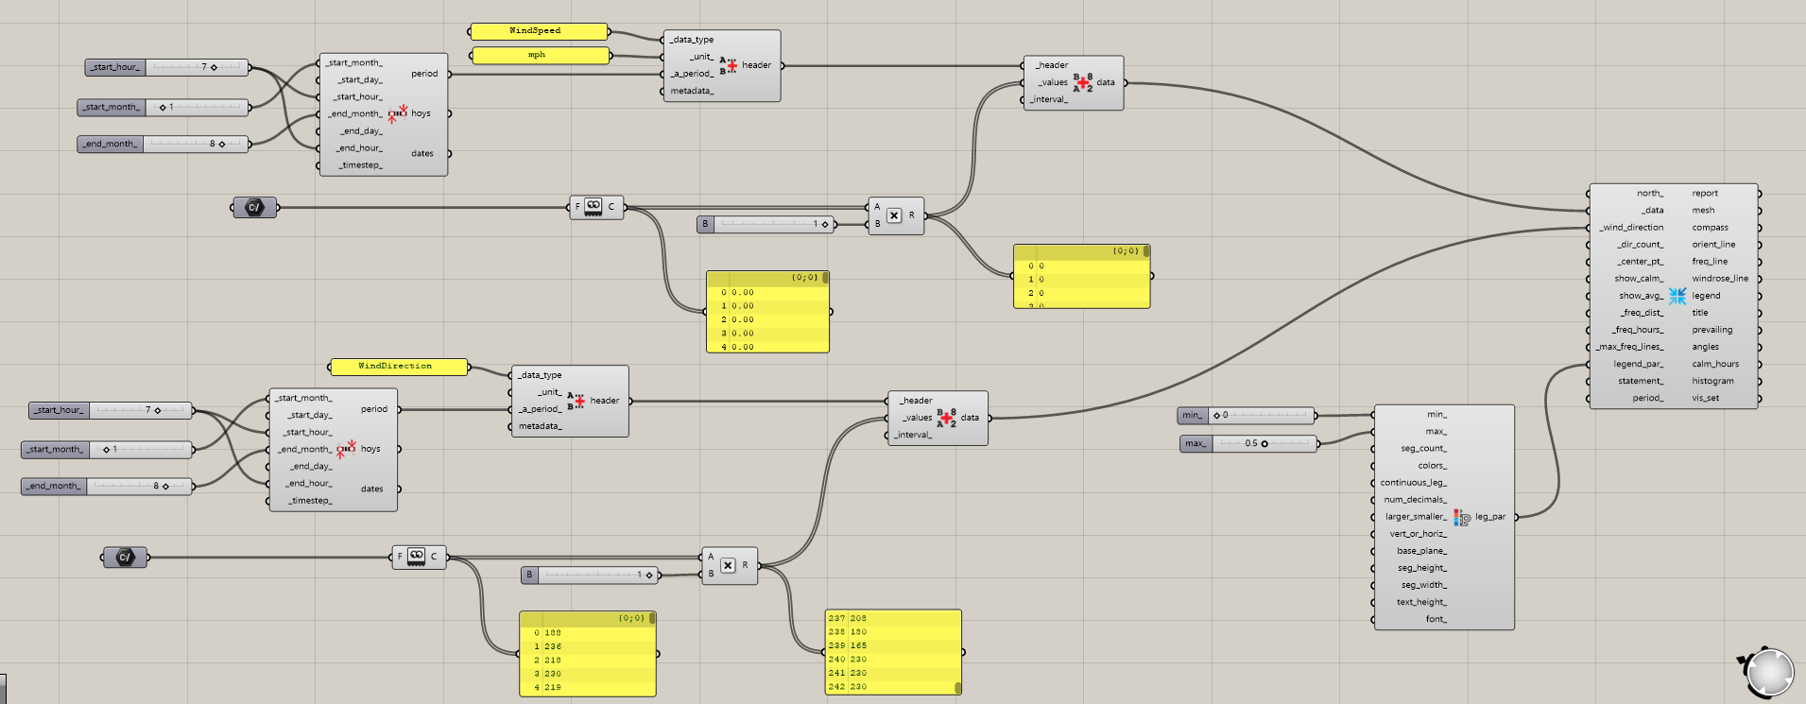Click the max_ slider handle at 0.5

click(1264, 443)
